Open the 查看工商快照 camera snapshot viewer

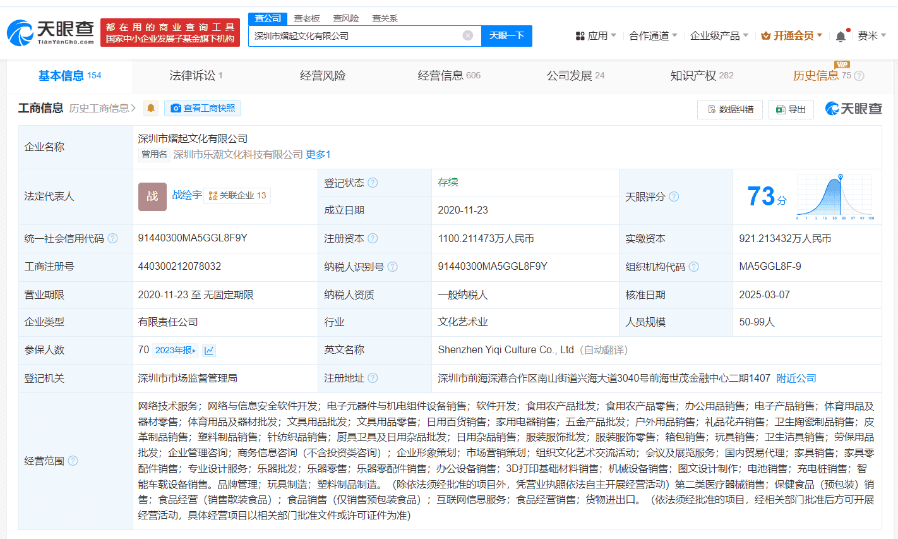202,108
